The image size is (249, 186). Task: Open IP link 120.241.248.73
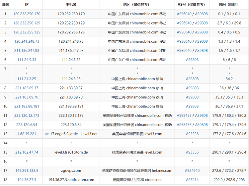[27, 41]
